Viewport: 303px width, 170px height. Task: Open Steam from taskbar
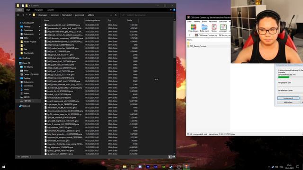point(170,167)
